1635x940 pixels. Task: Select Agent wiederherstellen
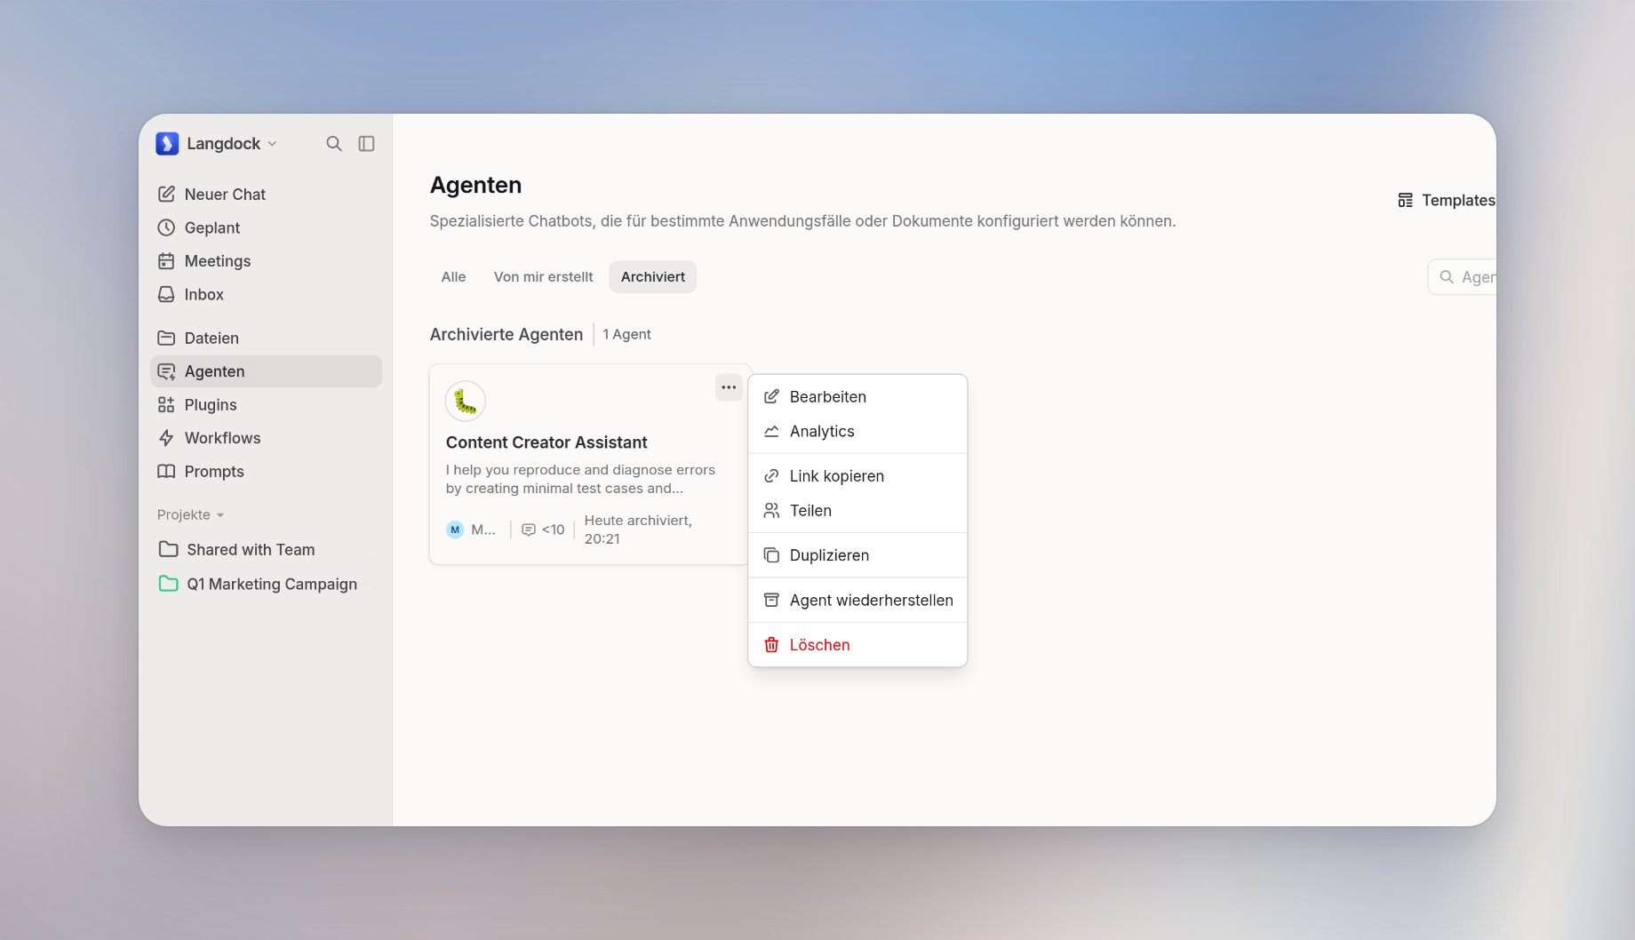tap(857, 601)
